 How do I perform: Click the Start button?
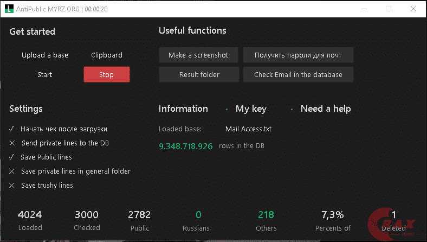(44, 75)
